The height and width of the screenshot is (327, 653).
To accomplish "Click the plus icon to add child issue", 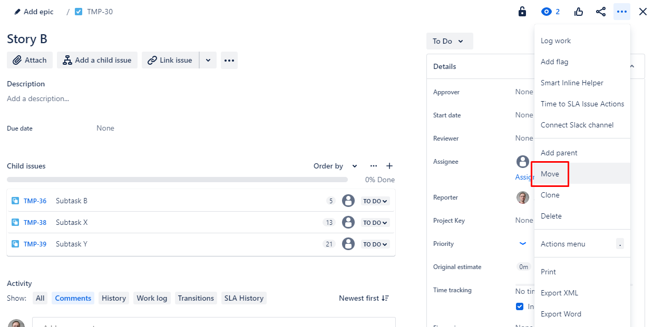I will (x=389, y=166).
